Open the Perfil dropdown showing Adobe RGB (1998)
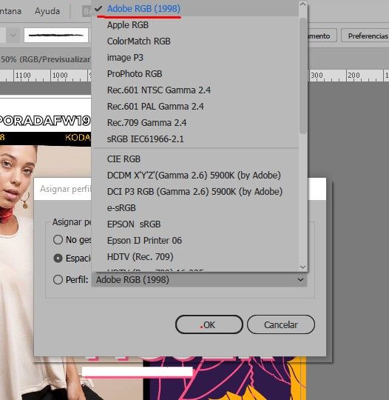 (199, 280)
